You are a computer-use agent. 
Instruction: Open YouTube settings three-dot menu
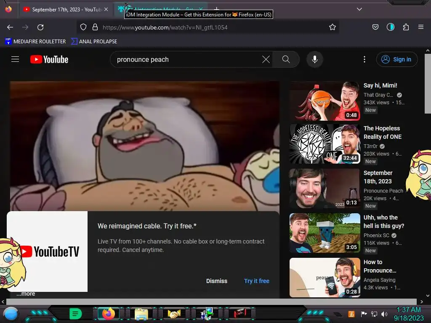coord(364,59)
